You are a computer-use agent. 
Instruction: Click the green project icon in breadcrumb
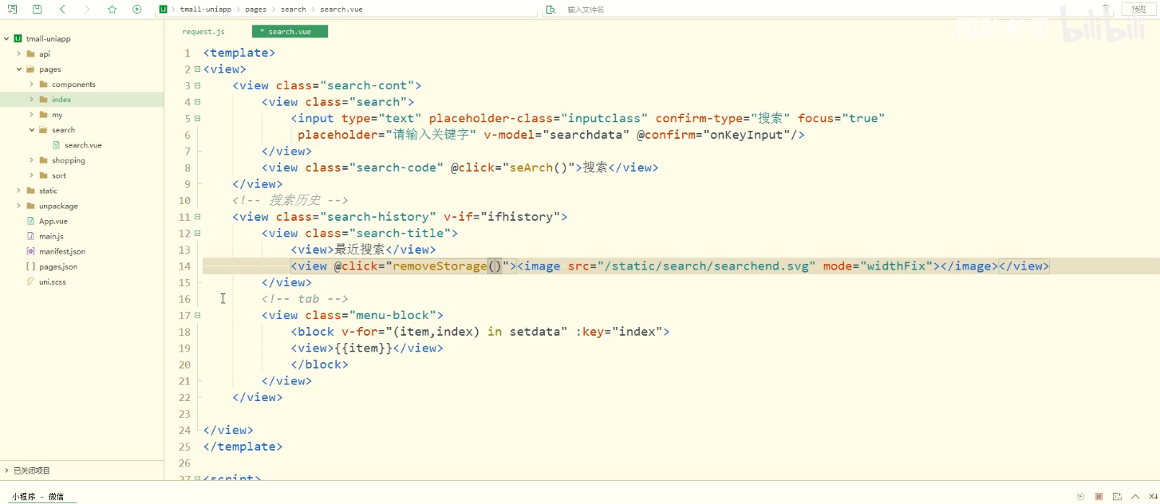tap(164, 9)
